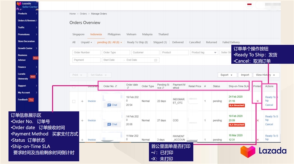Open the Set Status dropdown

100,75
